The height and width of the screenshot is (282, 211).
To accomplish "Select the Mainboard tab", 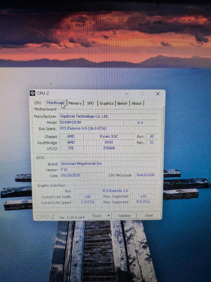I will coord(55,103).
